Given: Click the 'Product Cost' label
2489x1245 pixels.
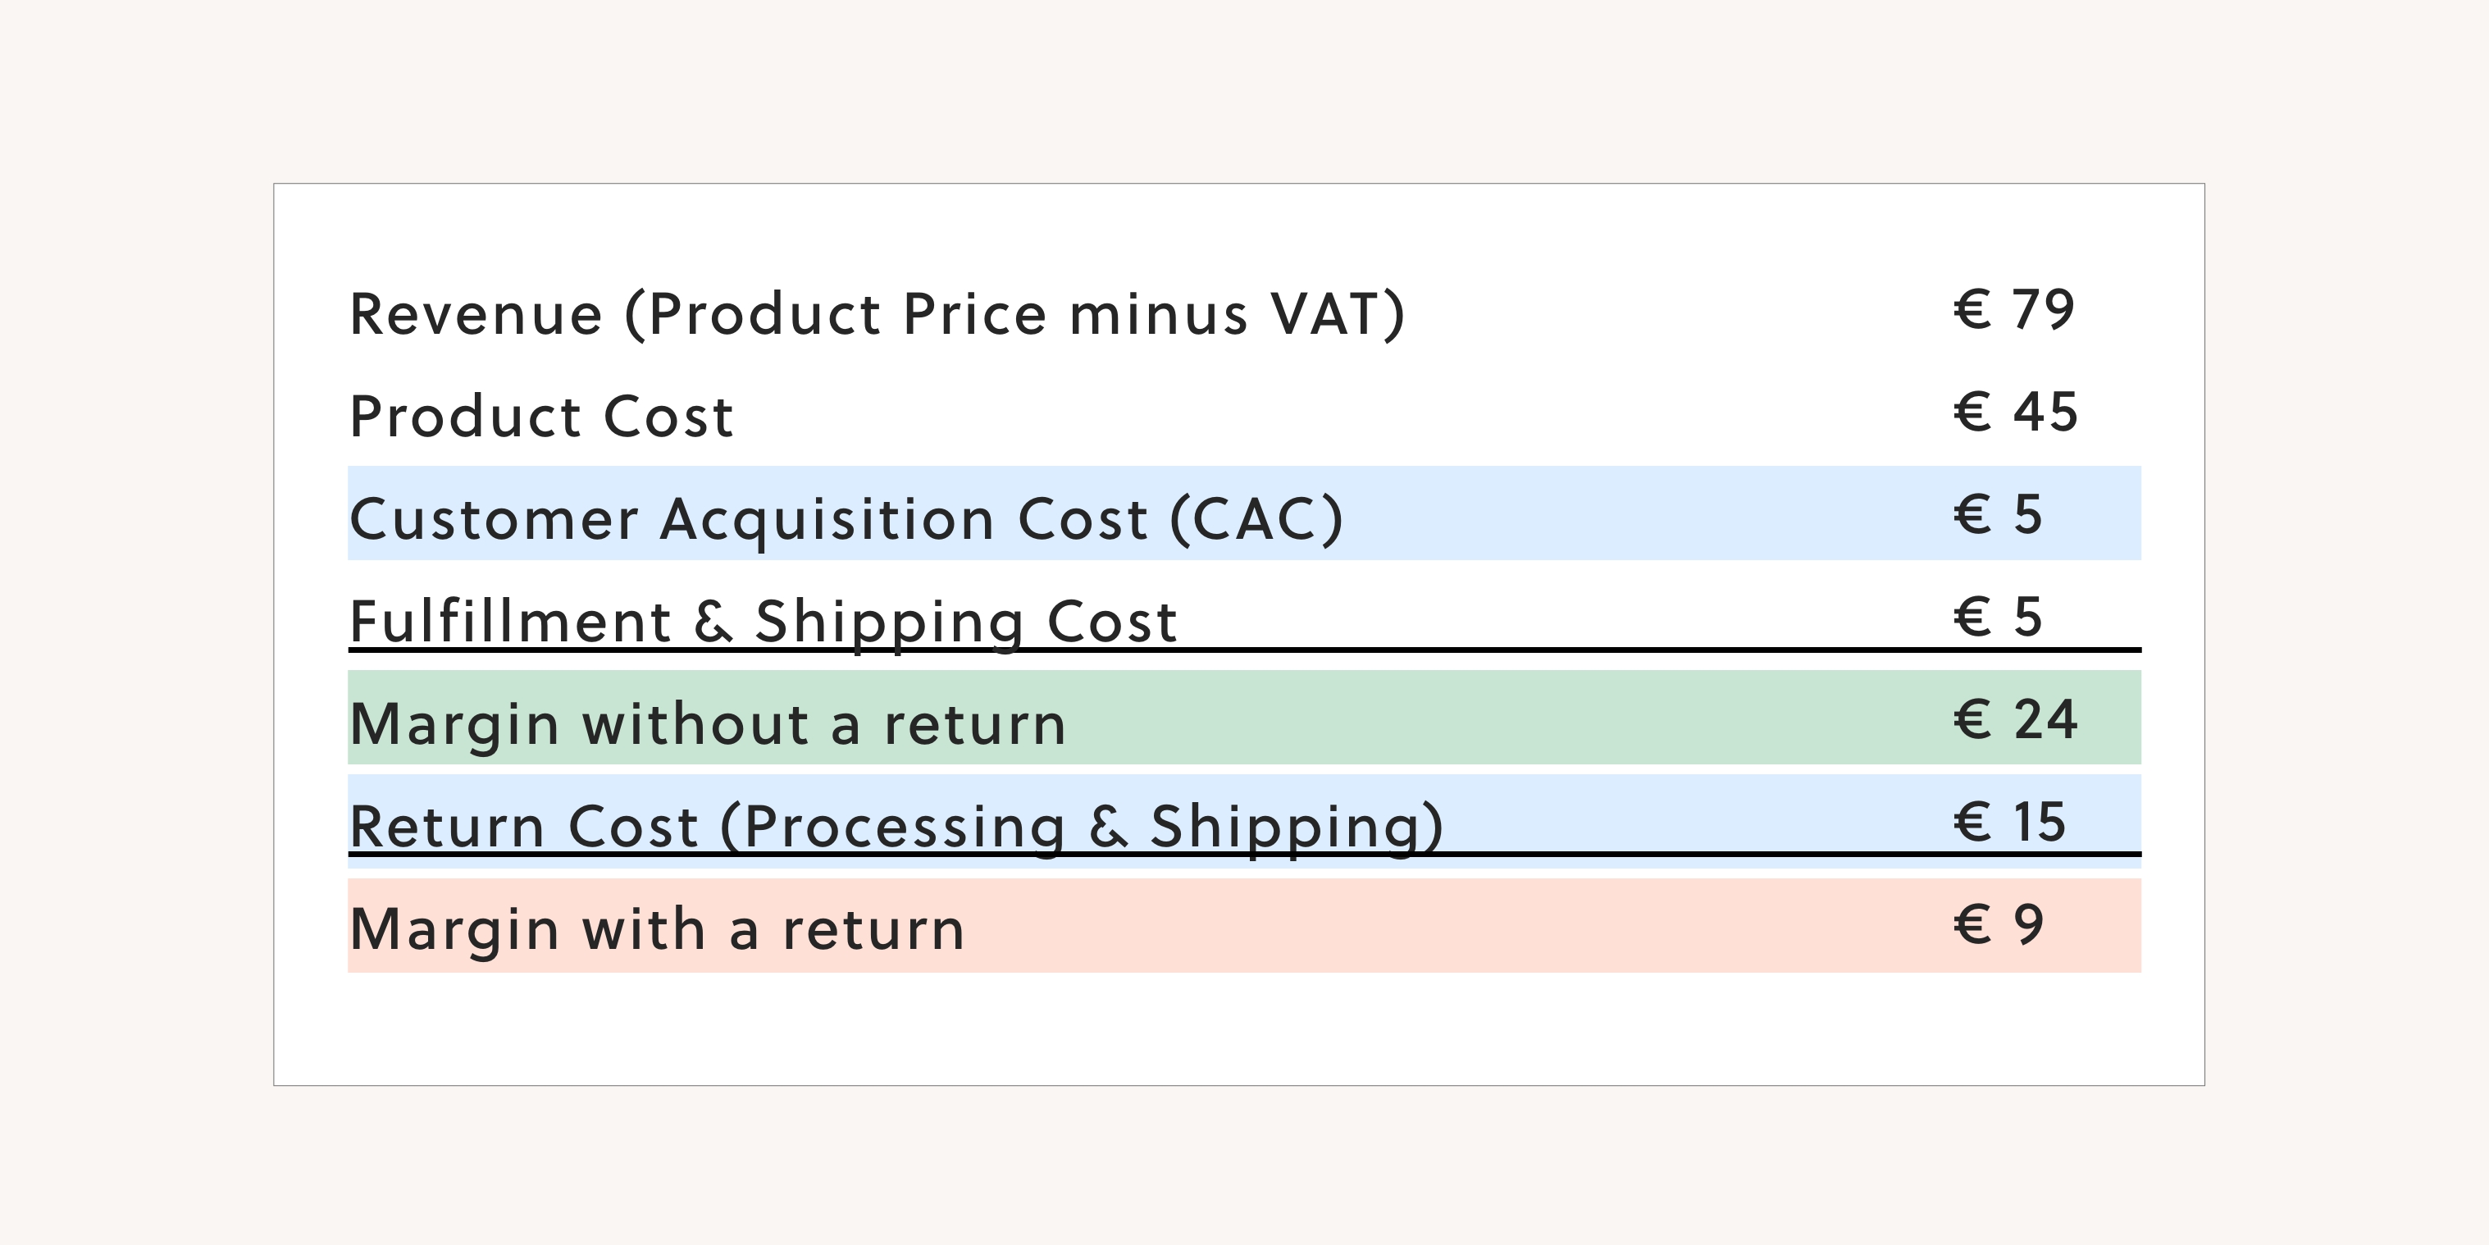Looking at the screenshot, I should [541, 417].
